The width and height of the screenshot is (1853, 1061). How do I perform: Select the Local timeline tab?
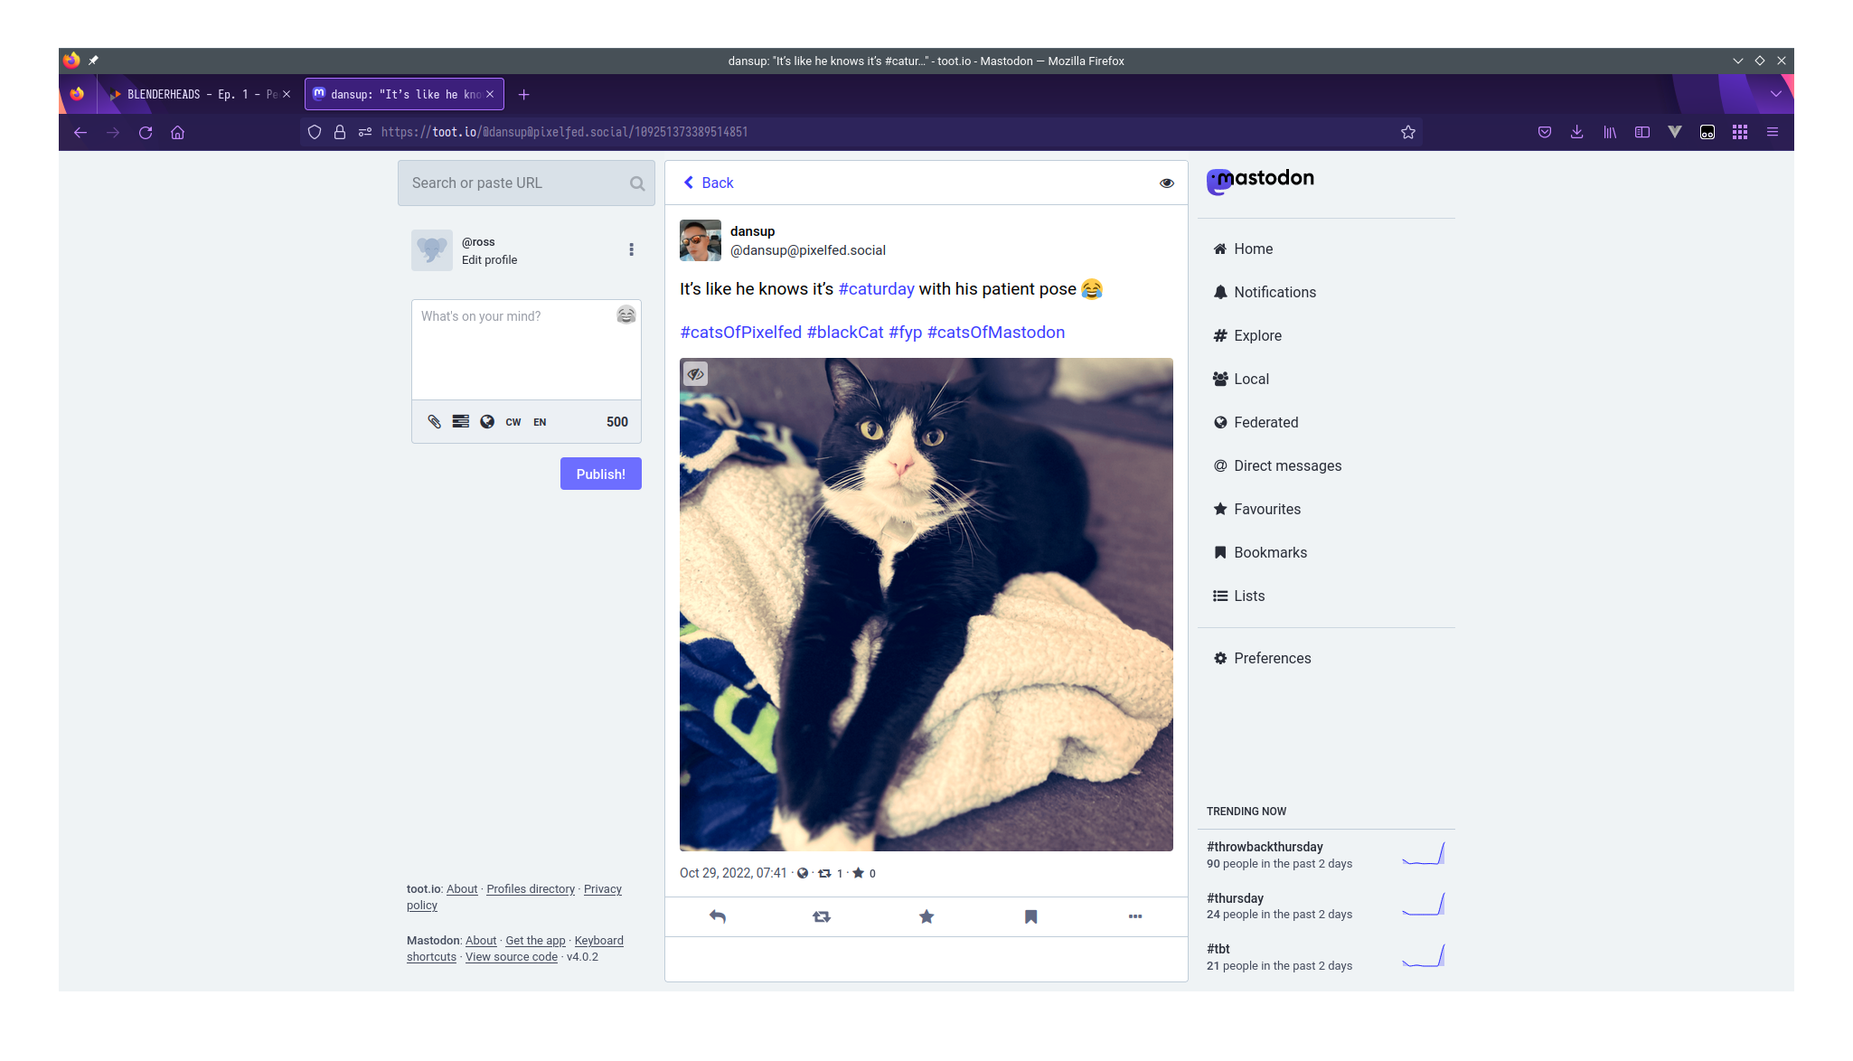[1251, 379]
